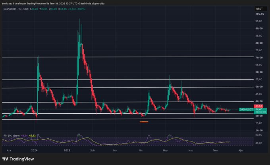Click the 2024 label on time axis
The width and height of the screenshot is (270, 165).
click(34, 151)
